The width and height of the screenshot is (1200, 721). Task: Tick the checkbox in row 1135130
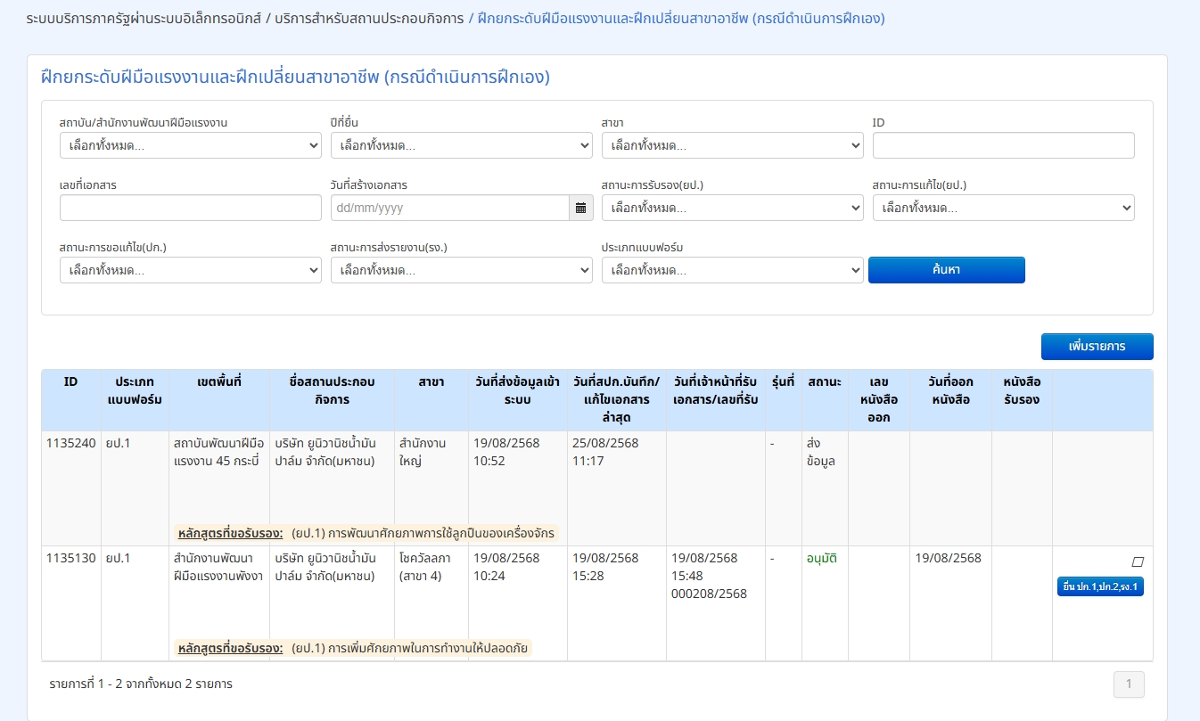pyautogui.click(x=1137, y=562)
